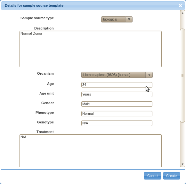
Task: Click inside the Description text area
Action: pos(91,49)
